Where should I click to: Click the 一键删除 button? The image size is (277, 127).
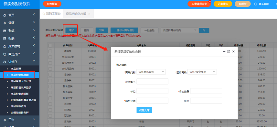tap(149, 31)
